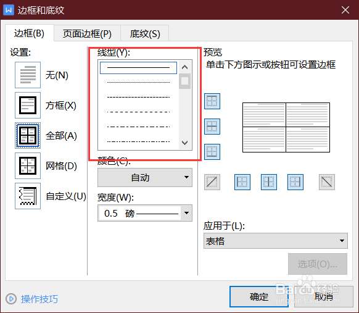Open the 操作技巧 tips link
359x313 pixels.
(39, 299)
